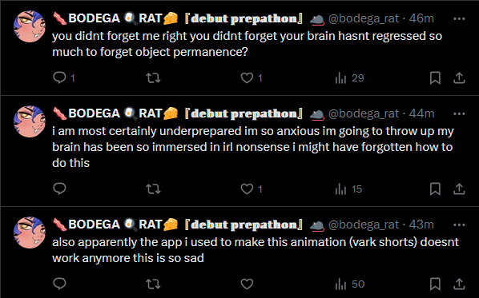The height and width of the screenshot is (298, 479).
Task: View analytics showing 29 views
Action: point(349,78)
